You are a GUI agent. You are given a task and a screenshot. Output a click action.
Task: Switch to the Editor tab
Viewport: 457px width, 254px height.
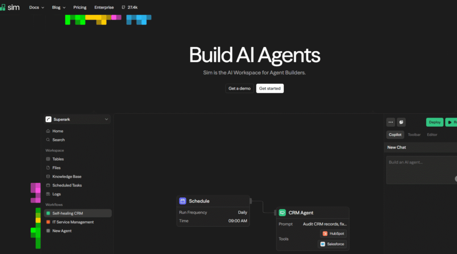(432, 135)
